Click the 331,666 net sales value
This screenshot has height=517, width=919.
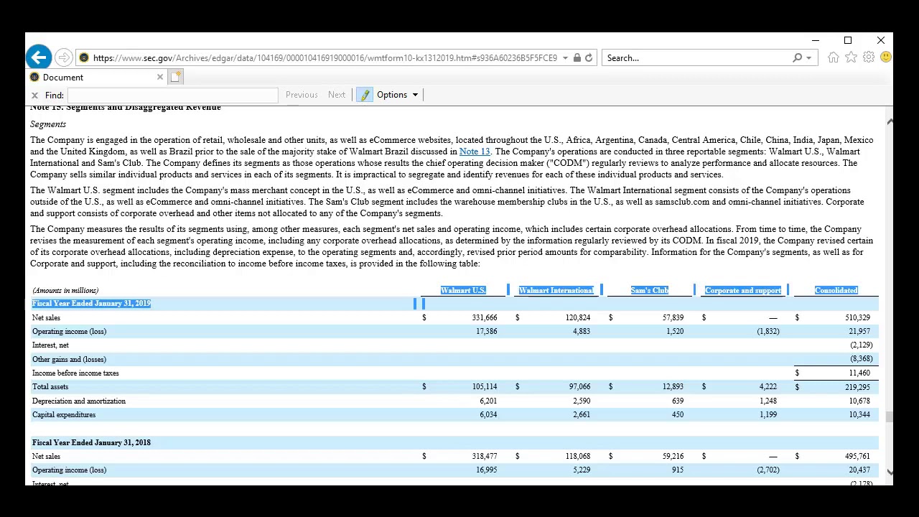[485, 317]
